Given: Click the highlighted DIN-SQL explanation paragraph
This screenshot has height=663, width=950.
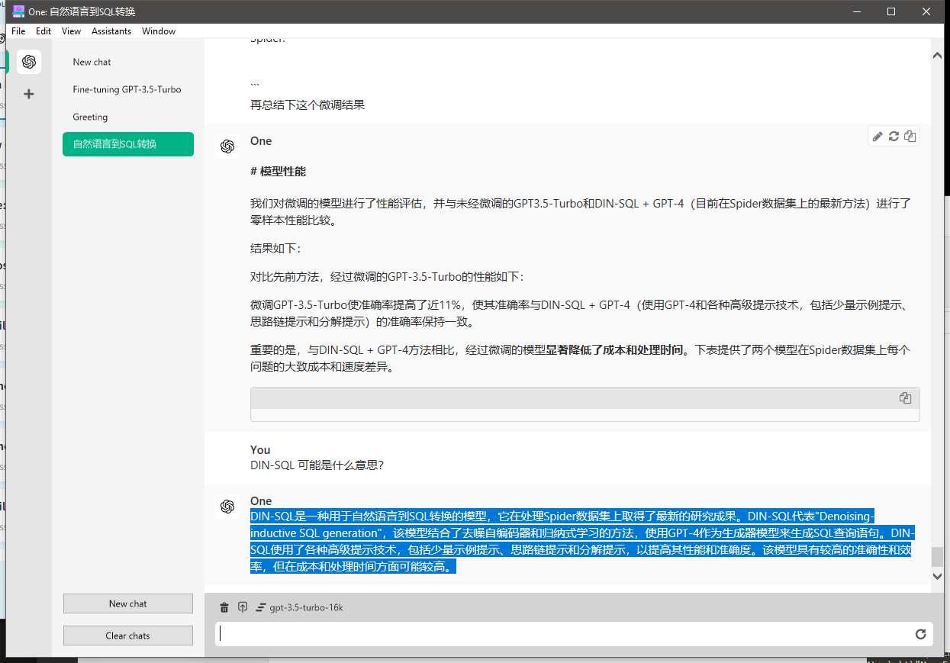Looking at the screenshot, I should 582,541.
